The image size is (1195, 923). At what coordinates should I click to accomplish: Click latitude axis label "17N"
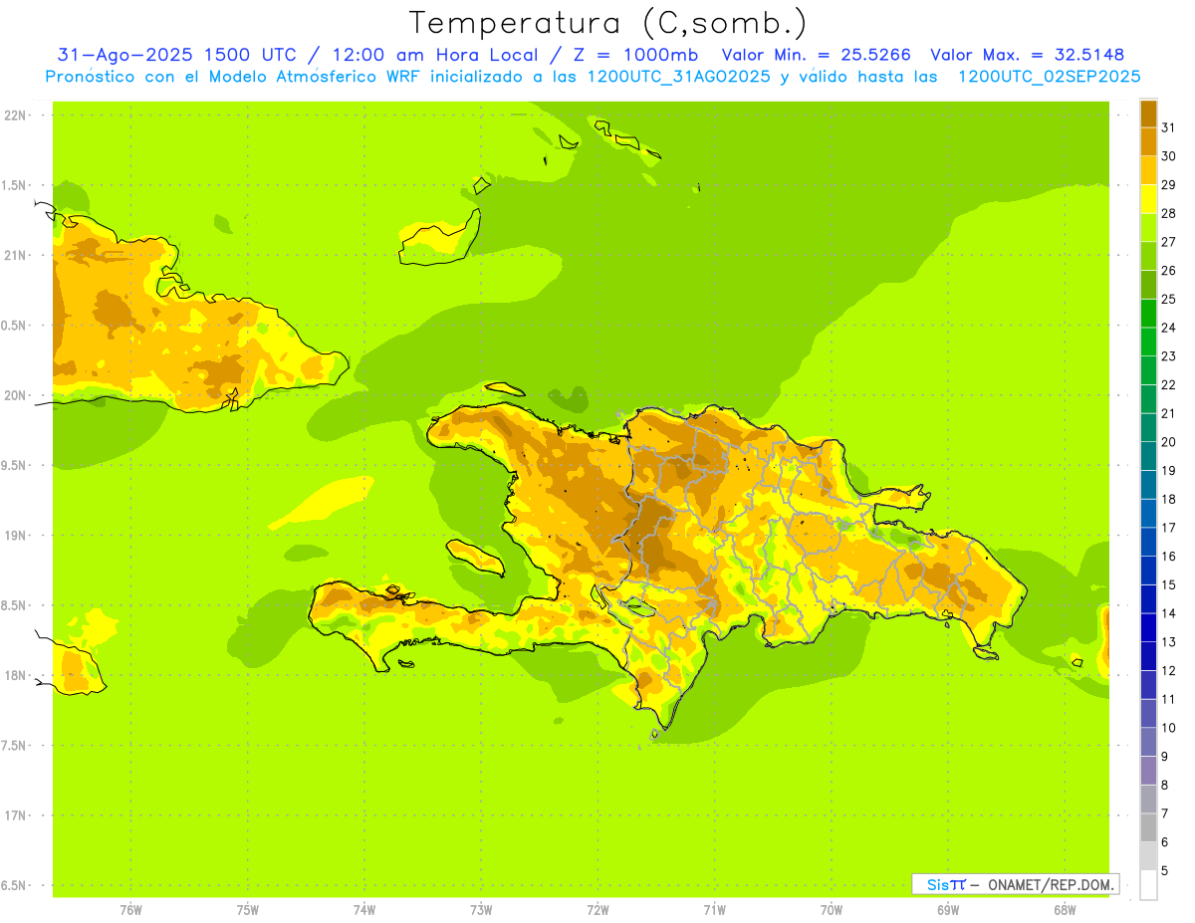(x=15, y=815)
